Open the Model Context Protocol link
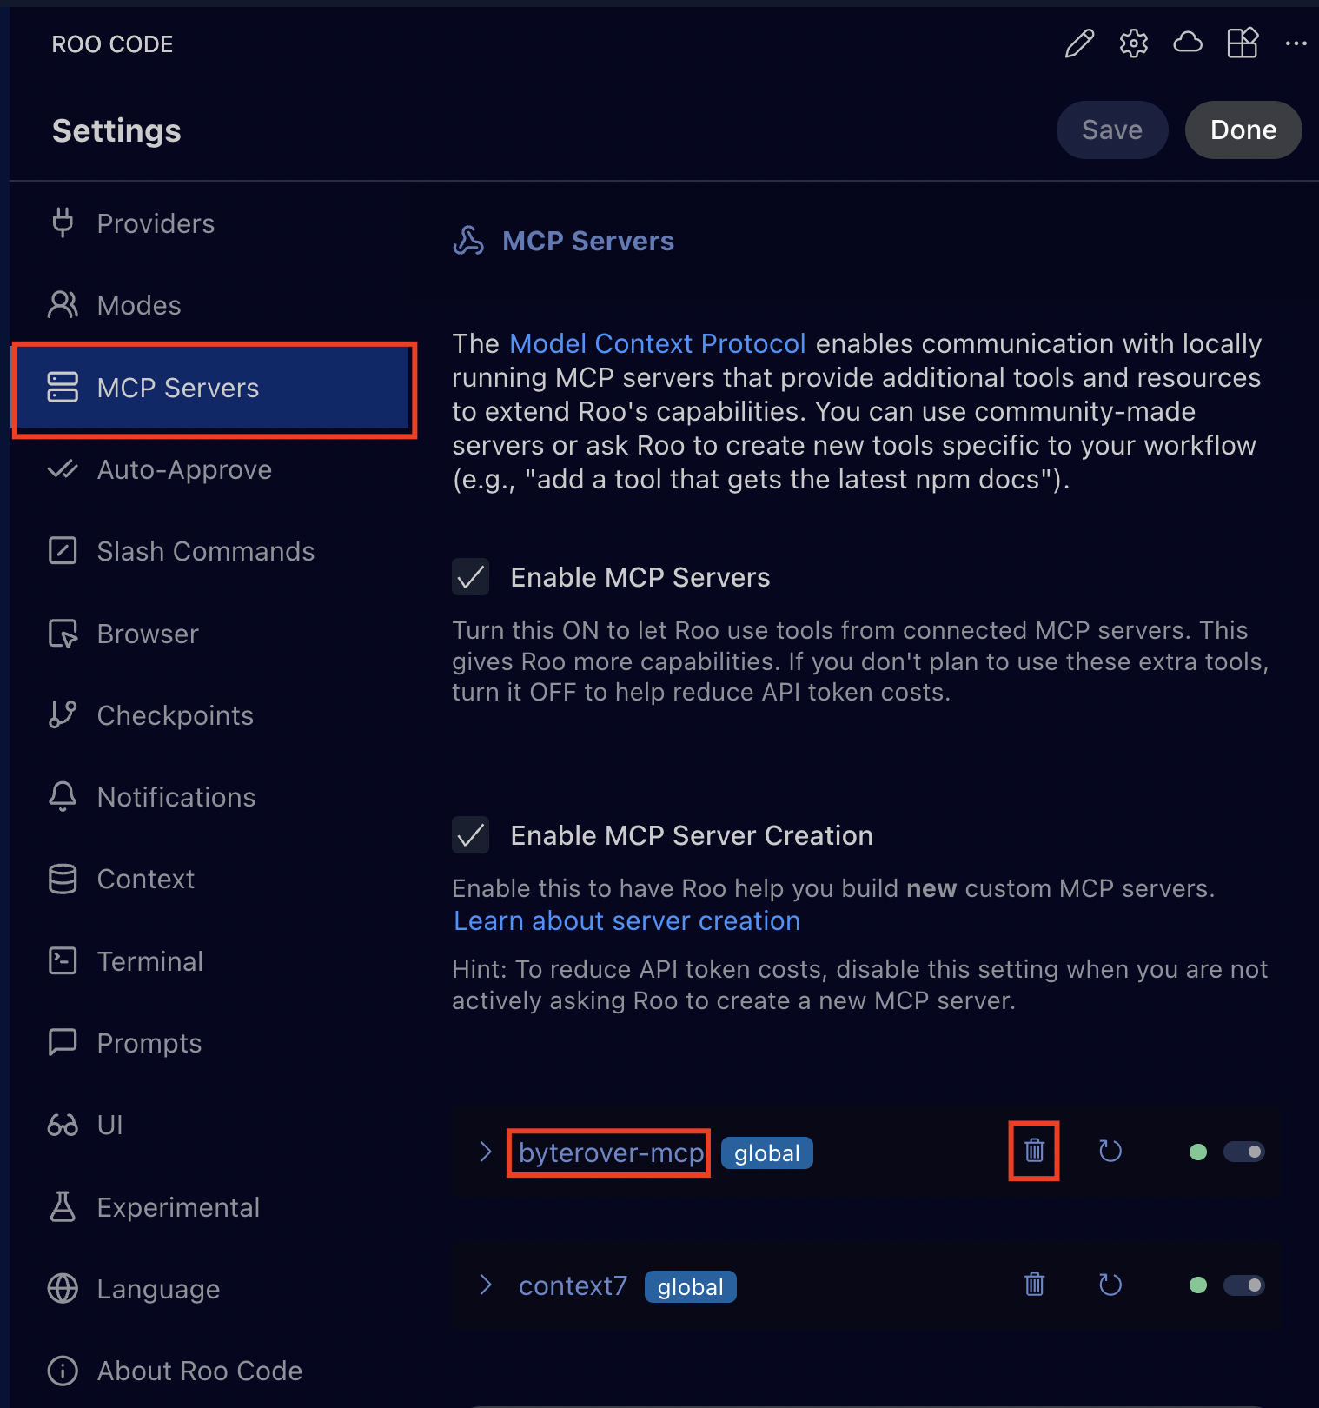The width and height of the screenshot is (1319, 1408). [x=658, y=343]
